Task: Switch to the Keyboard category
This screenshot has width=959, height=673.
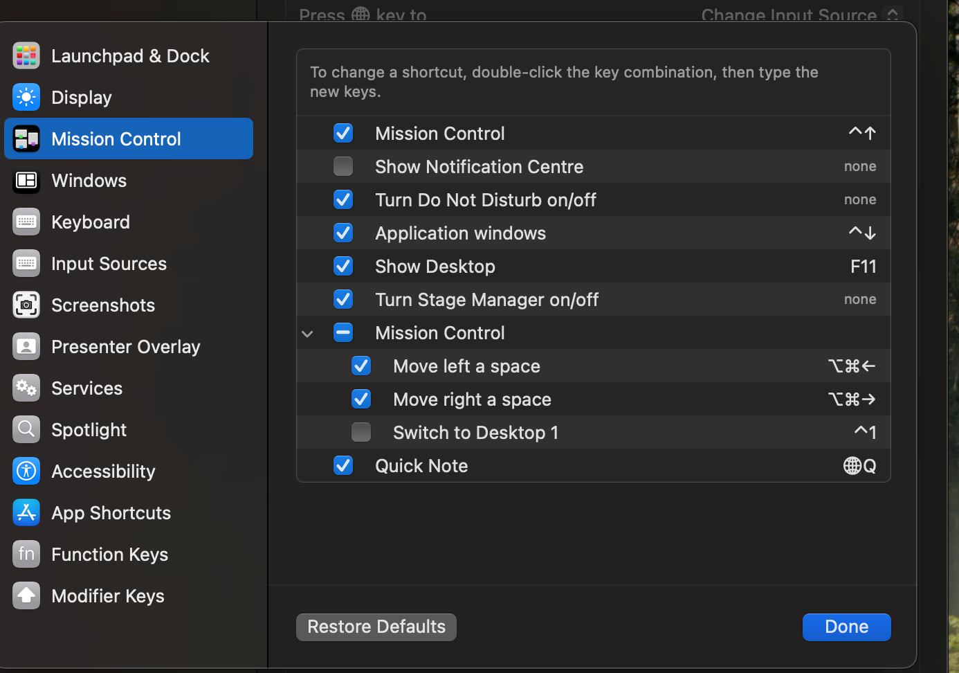Action: (x=90, y=222)
